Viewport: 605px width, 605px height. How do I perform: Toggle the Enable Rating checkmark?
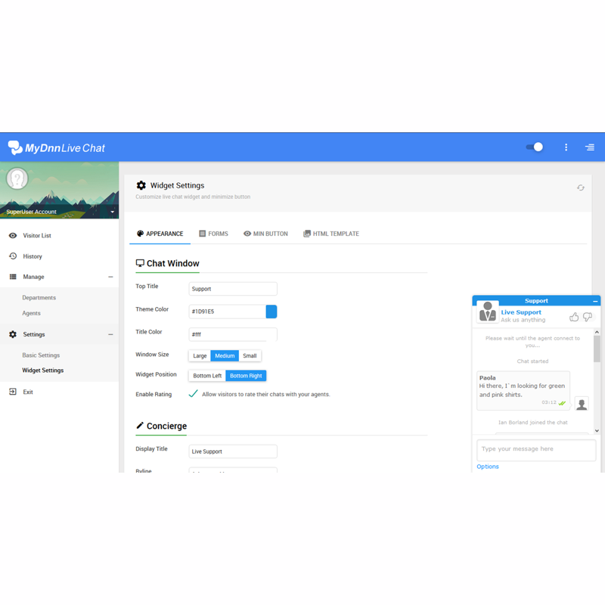pyautogui.click(x=193, y=393)
